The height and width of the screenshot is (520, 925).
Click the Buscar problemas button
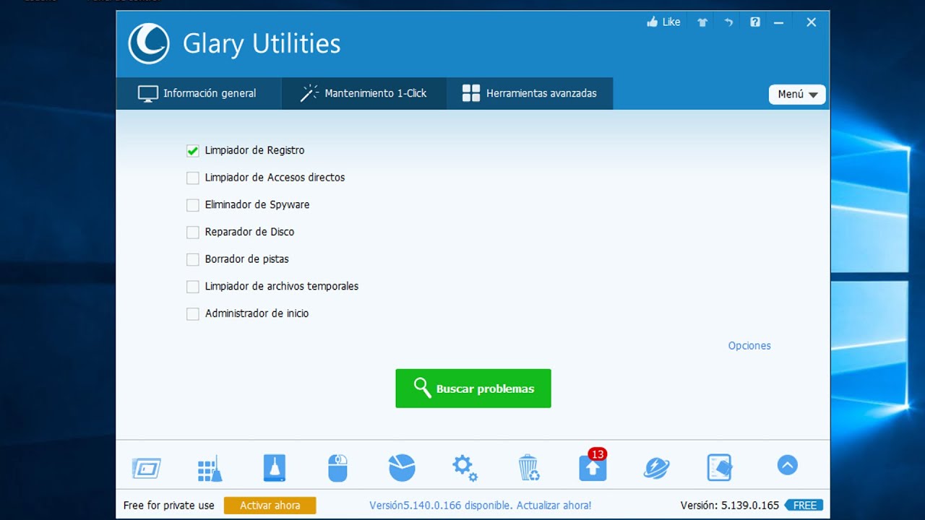coord(473,389)
